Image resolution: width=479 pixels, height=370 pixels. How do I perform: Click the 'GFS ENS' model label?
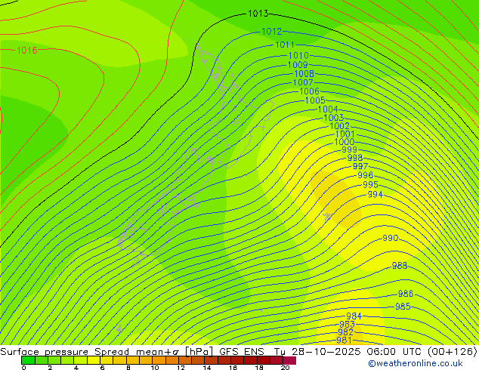tap(242, 352)
